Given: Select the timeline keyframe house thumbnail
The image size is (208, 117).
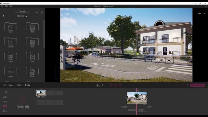Looking at the screenshot, I should pos(137,97).
